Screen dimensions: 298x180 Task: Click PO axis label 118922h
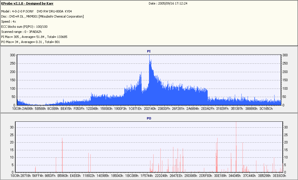(89, 176)
